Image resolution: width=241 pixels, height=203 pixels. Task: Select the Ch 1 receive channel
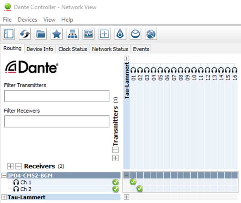click(x=26, y=182)
